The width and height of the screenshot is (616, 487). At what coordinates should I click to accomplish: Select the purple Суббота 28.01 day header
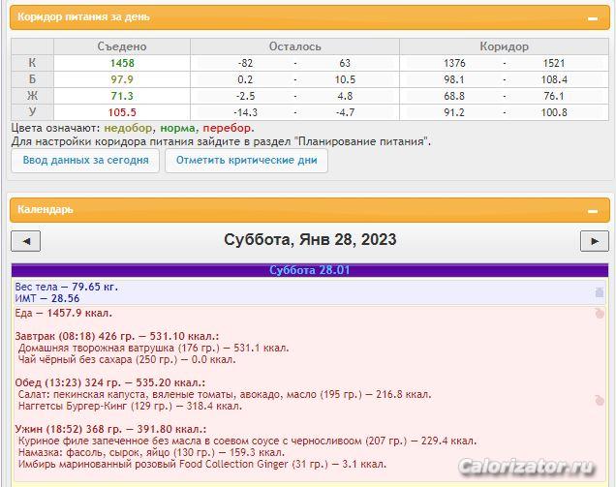point(309,270)
